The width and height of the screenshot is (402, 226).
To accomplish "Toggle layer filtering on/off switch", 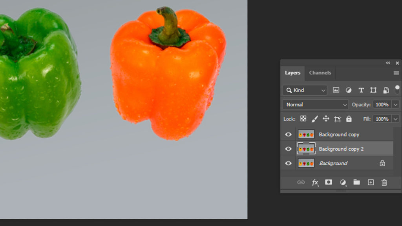I will pyautogui.click(x=397, y=90).
